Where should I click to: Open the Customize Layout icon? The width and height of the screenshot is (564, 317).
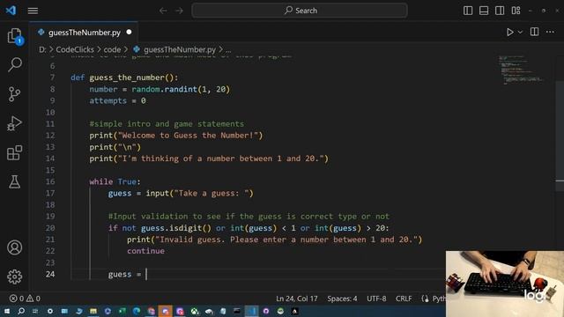[516, 11]
